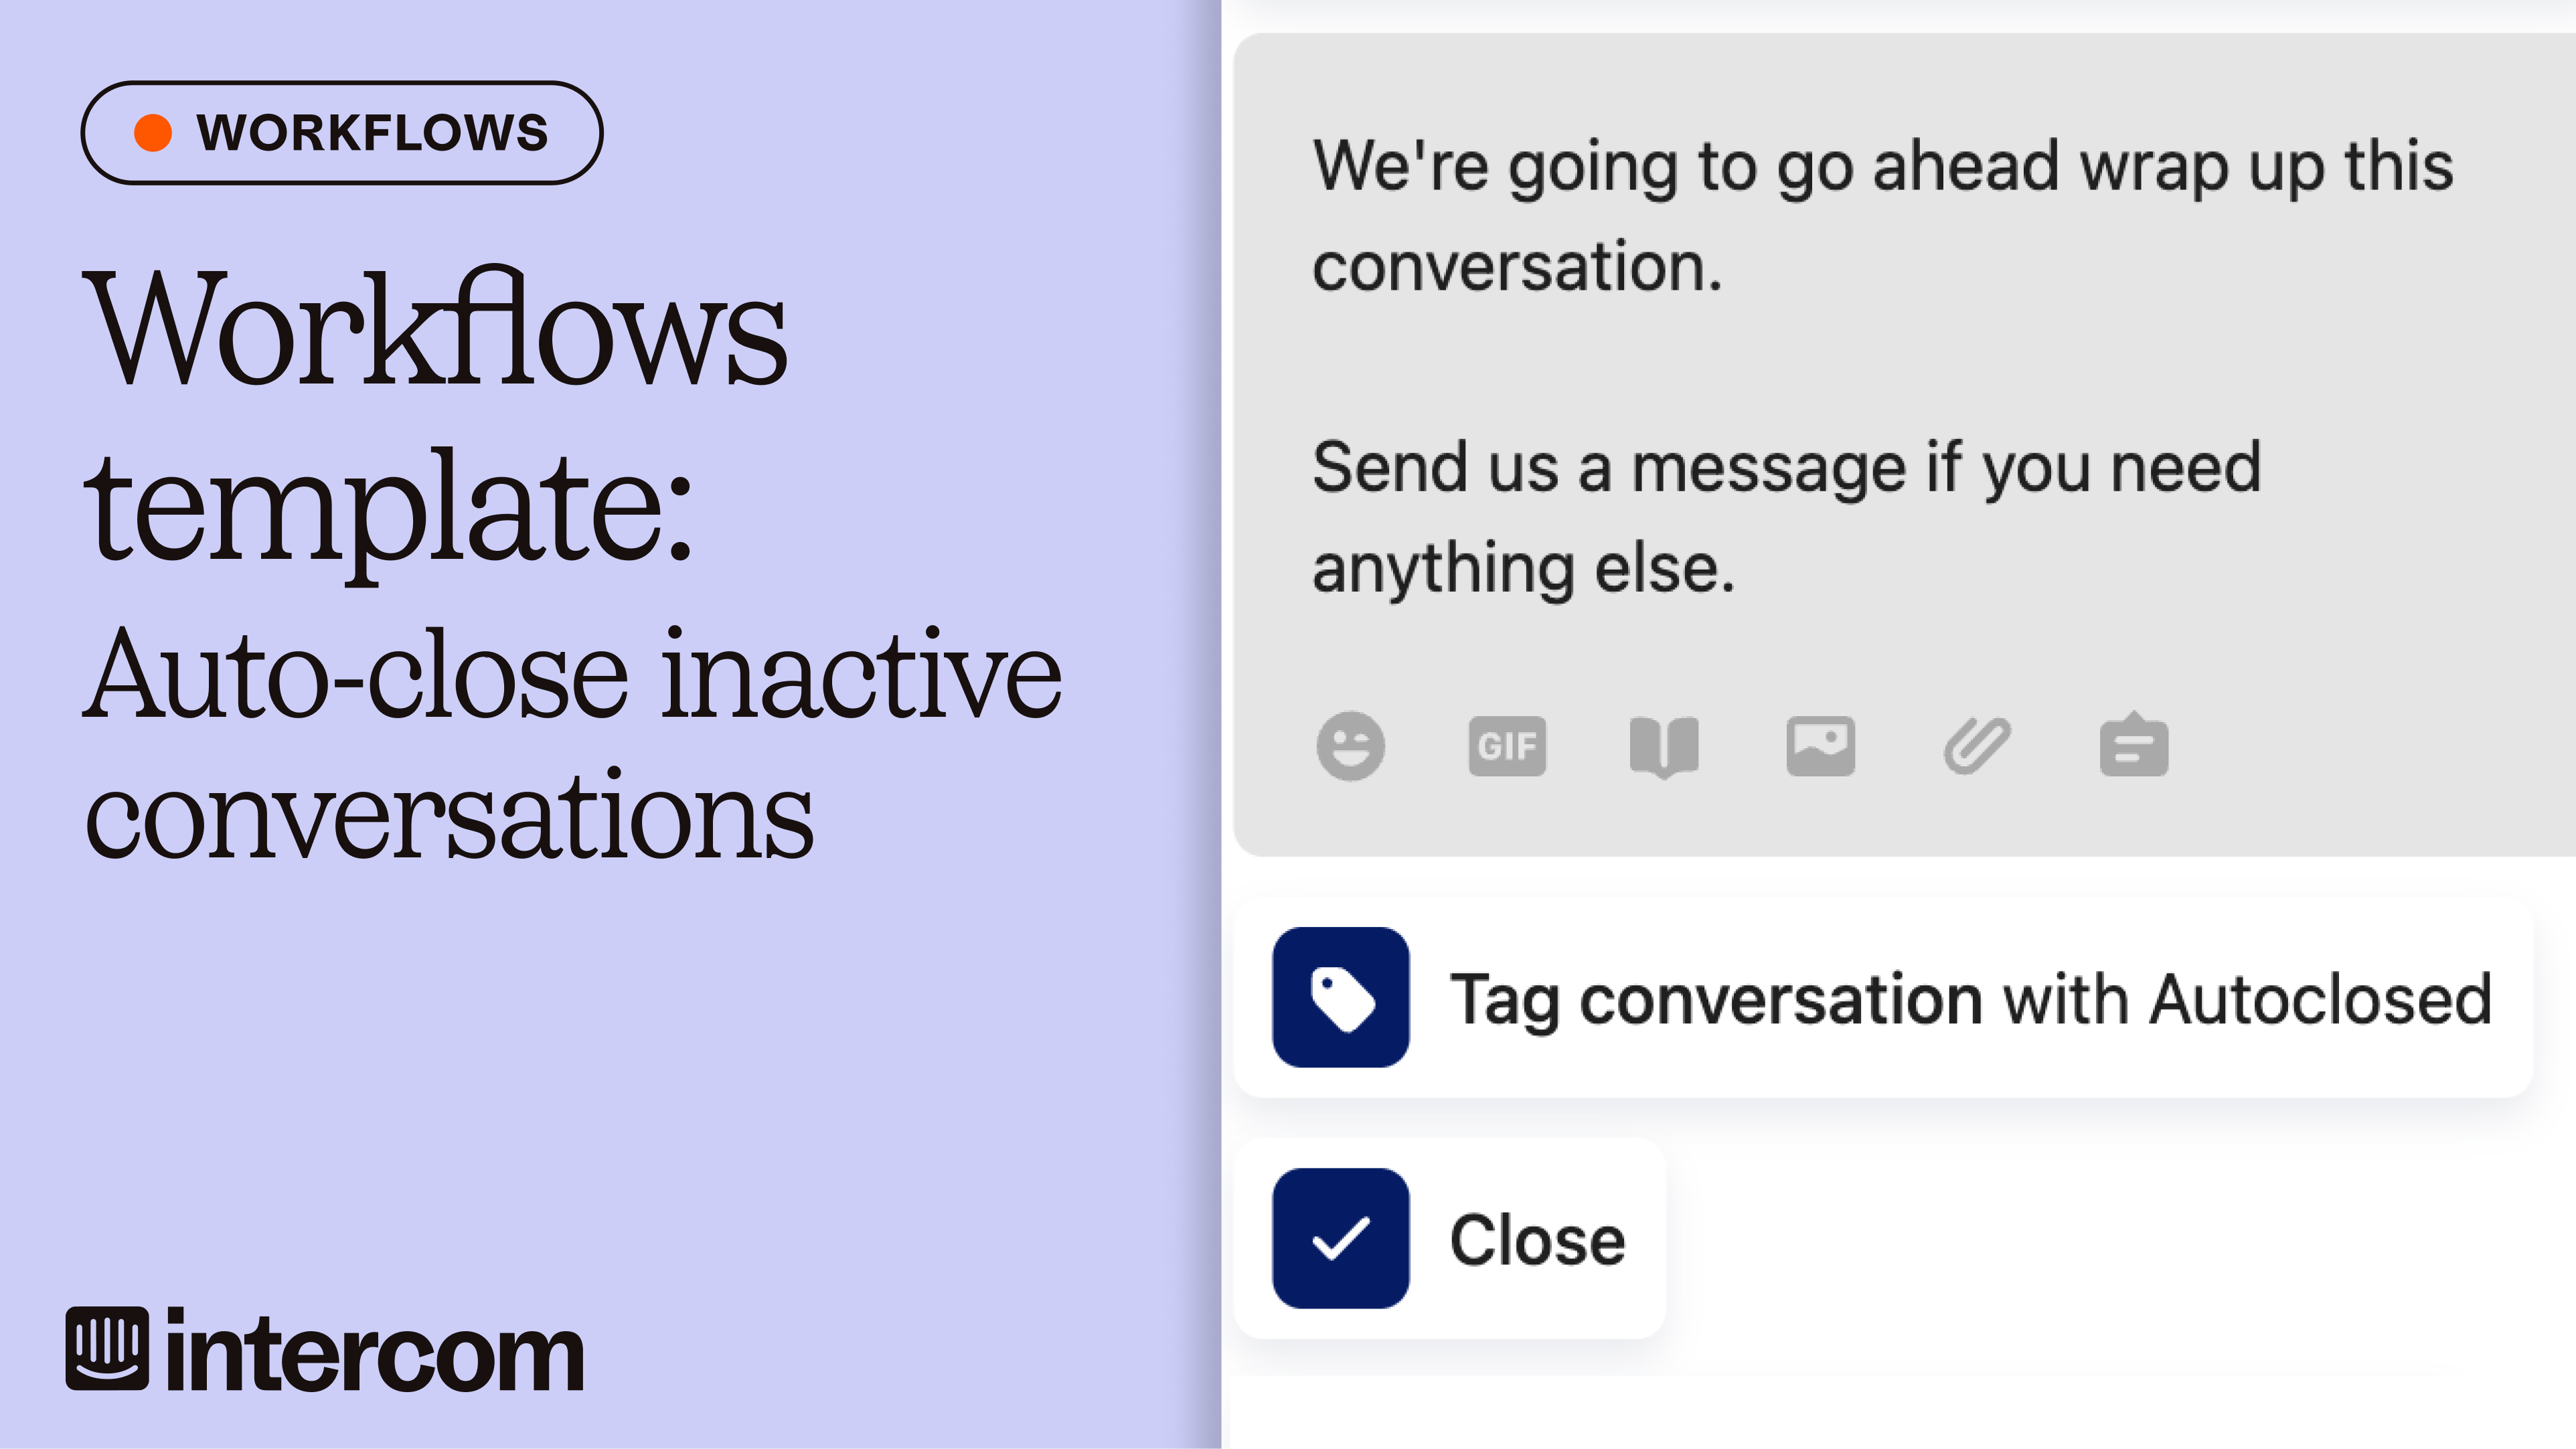Click the blue tag icon
Viewport: 2576px width, 1449px height.
[x=1340, y=997]
